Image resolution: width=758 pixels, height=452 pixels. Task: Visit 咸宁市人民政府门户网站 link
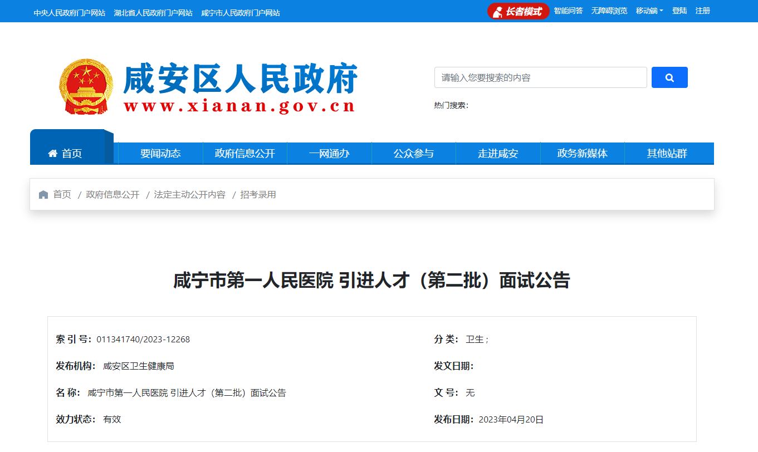click(x=241, y=13)
